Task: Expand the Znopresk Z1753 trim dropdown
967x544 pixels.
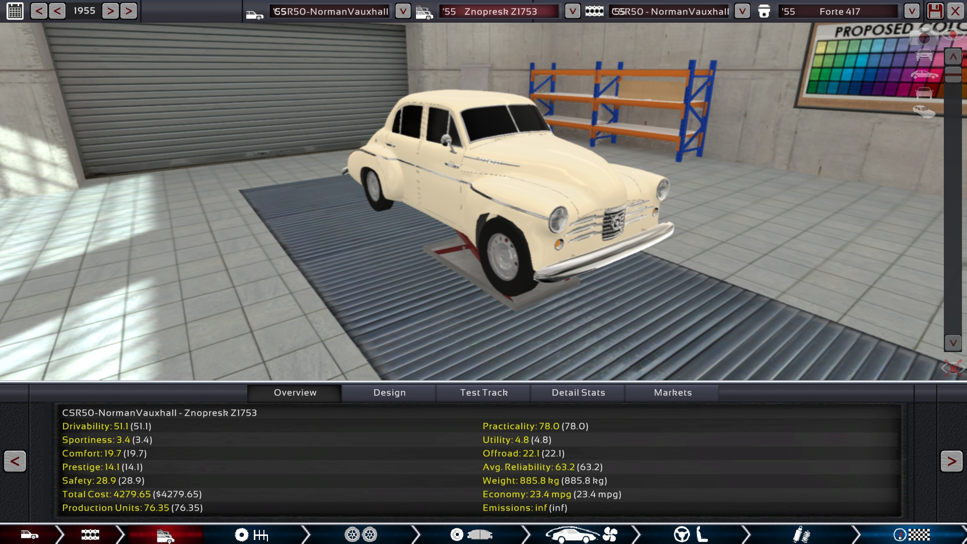Action: click(572, 11)
